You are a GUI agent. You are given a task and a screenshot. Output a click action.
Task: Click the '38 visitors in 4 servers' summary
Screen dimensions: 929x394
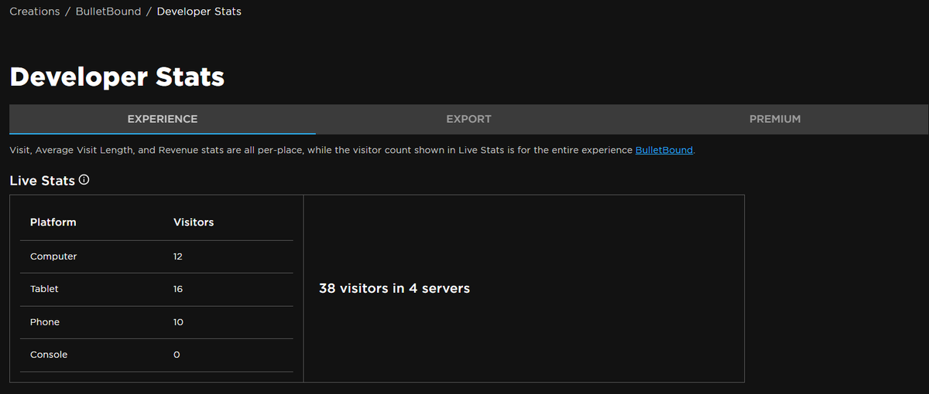click(x=394, y=288)
